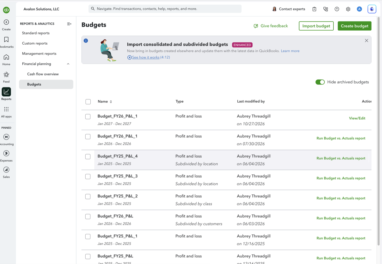Open the All apps grid

pos(6,109)
